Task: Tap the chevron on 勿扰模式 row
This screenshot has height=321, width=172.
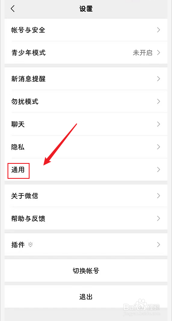Action: [159, 101]
